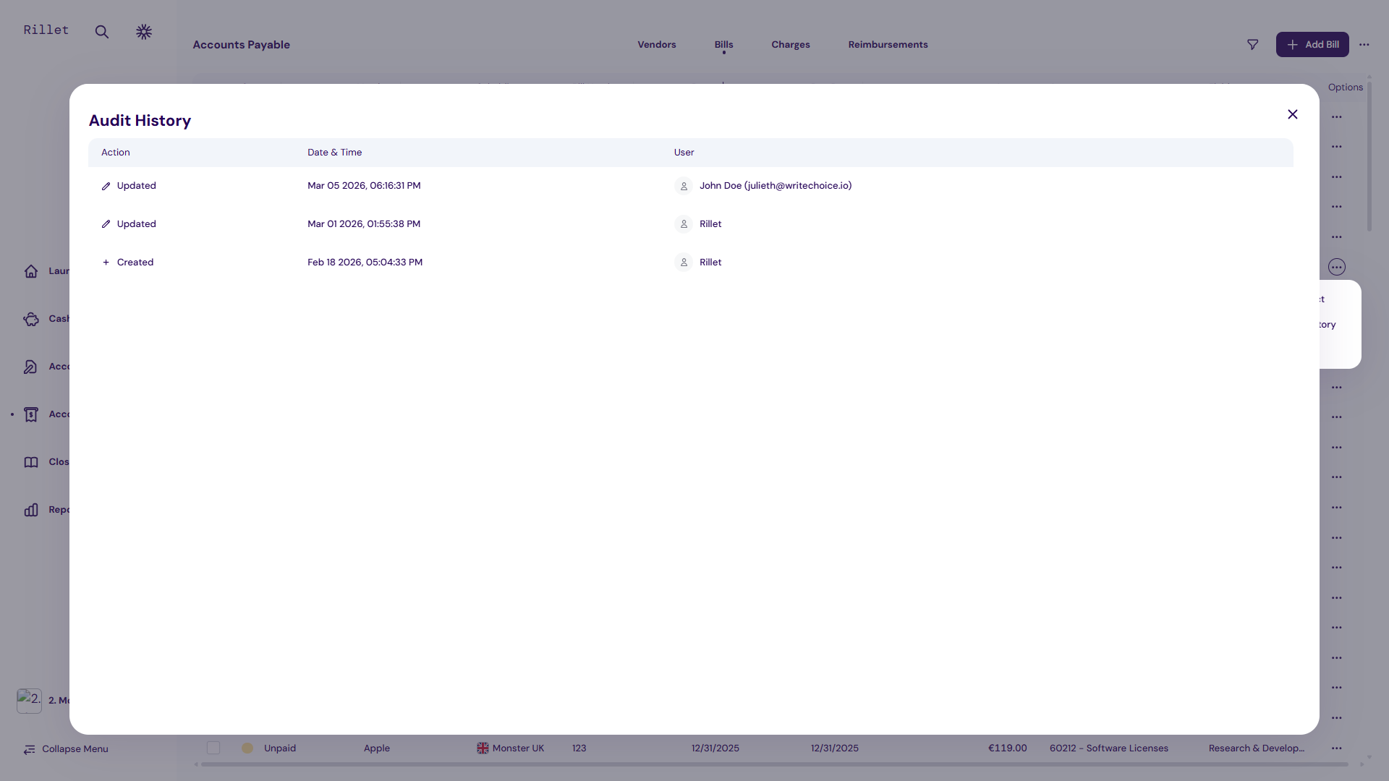Image resolution: width=1389 pixels, height=781 pixels.
Task: Click the Date & Time column header
Action: click(x=334, y=153)
